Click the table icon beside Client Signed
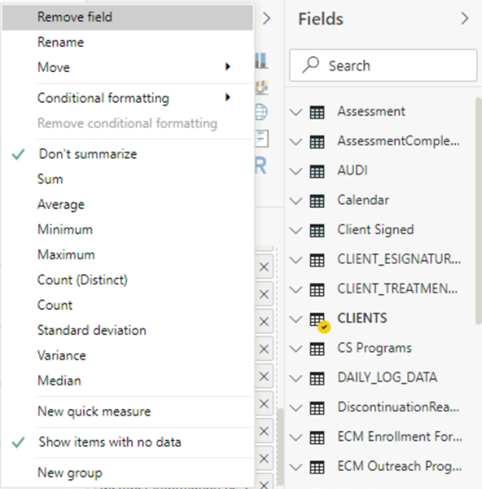This screenshot has width=482, height=489. (x=317, y=230)
